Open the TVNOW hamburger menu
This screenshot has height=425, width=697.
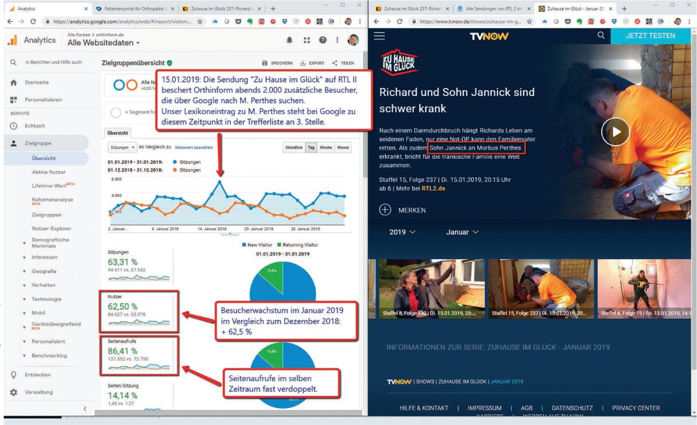pyautogui.click(x=379, y=36)
